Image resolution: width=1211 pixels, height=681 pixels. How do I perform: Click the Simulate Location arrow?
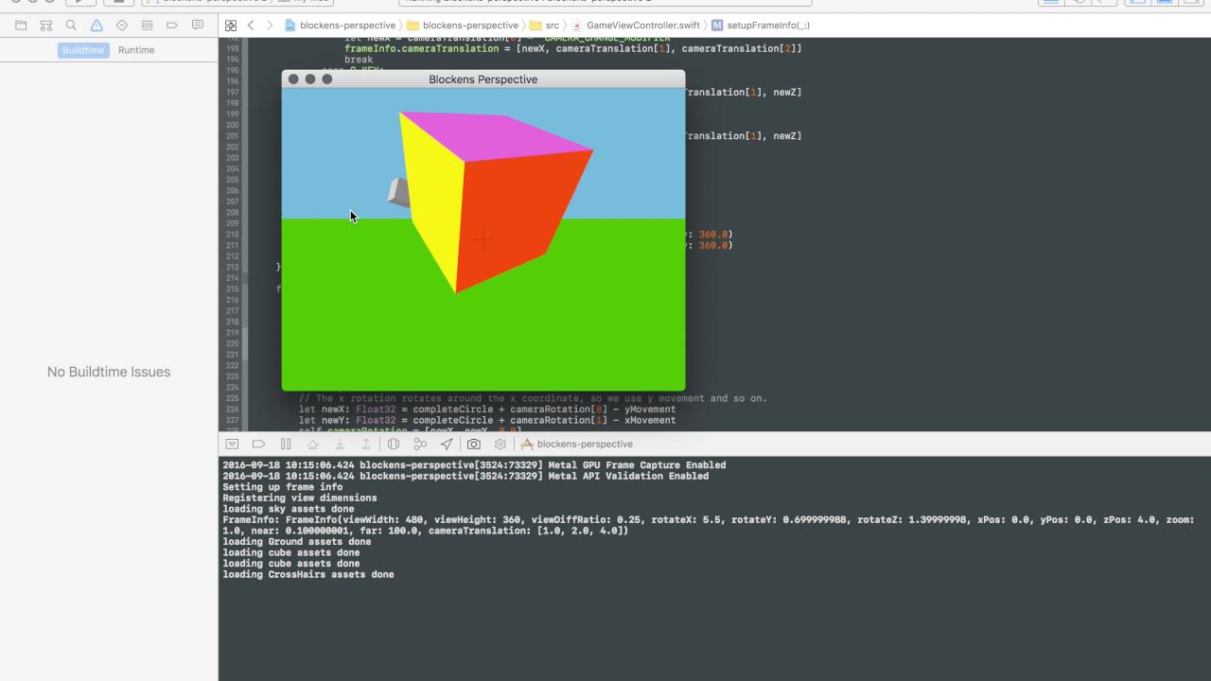click(x=447, y=444)
